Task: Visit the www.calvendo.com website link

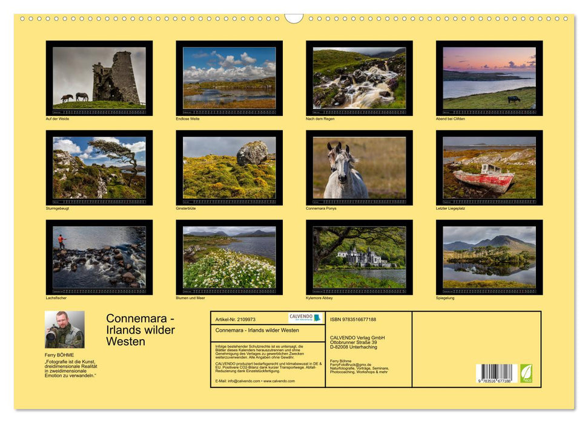Action: click(x=279, y=382)
